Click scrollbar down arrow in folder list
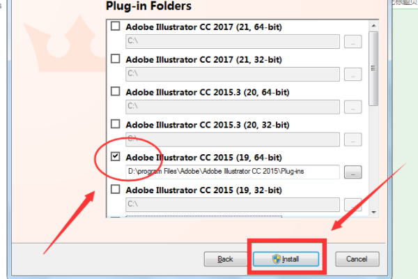The width and height of the screenshot is (418, 279). click(x=373, y=212)
